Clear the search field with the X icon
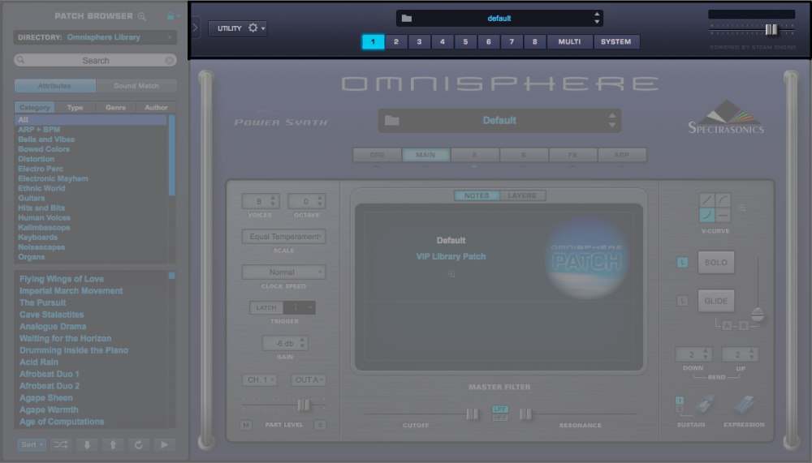The height and width of the screenshot is (463, 812). click(170, 61)
